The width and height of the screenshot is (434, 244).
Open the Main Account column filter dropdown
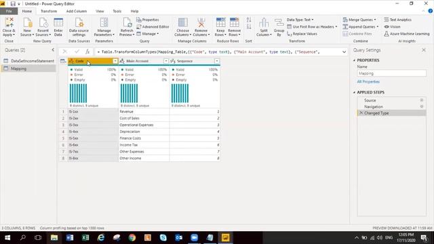(x=165, y=61)
